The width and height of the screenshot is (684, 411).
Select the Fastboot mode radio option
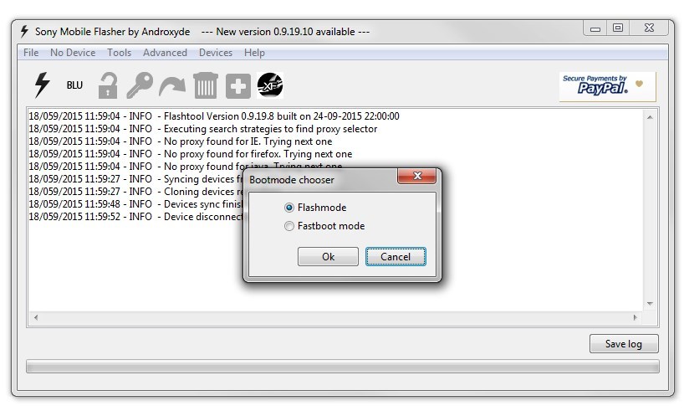pyautogui.click(x=324, y=226)
